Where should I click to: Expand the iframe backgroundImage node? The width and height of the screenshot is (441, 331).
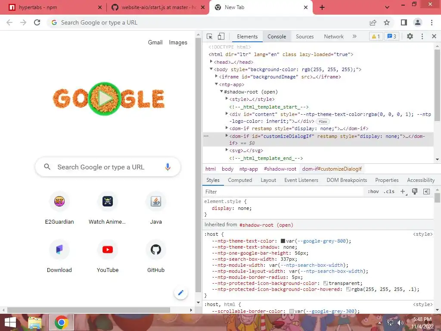pos(216,76)
